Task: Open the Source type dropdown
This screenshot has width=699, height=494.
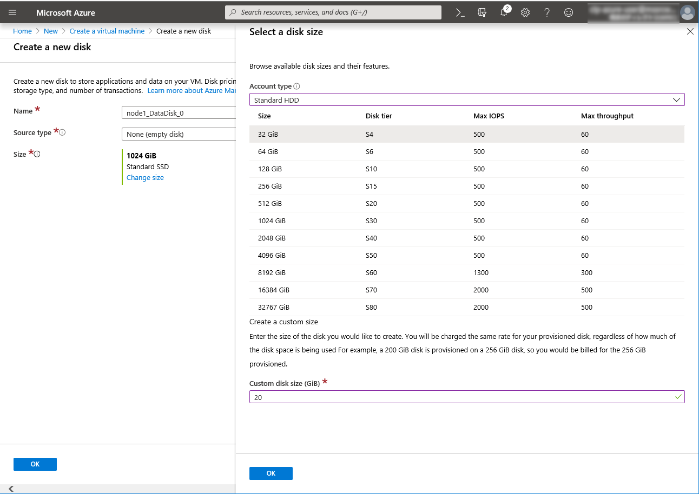Action: pos(179,134)
